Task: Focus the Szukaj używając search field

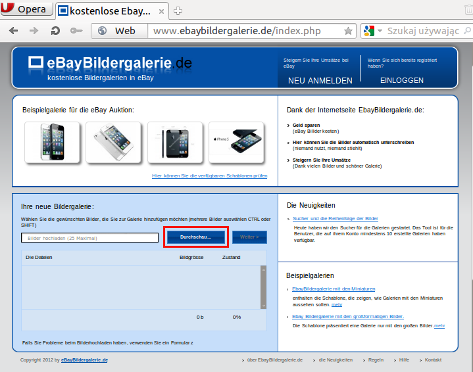Action: point(423,31)
